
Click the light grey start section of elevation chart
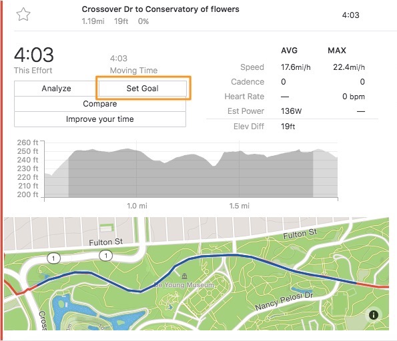[x=57, y=182]
